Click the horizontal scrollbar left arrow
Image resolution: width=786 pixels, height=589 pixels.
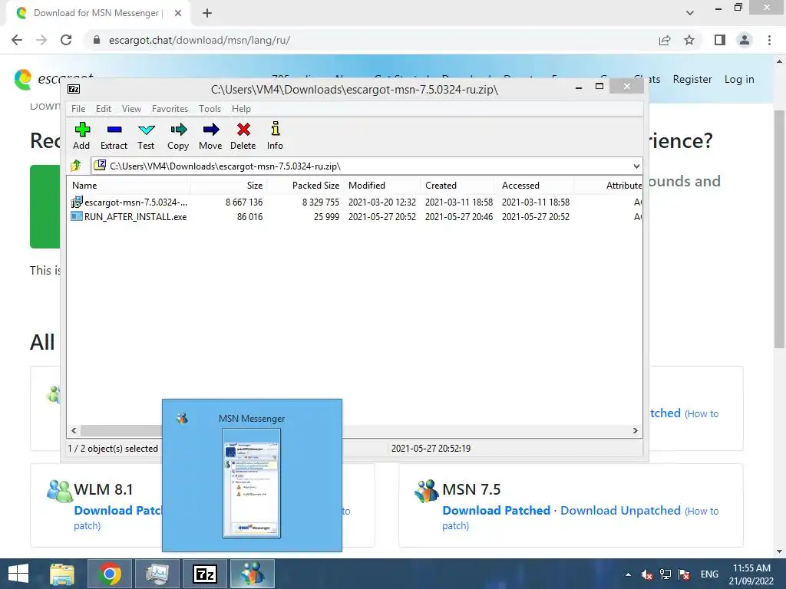tap(74, 430)
